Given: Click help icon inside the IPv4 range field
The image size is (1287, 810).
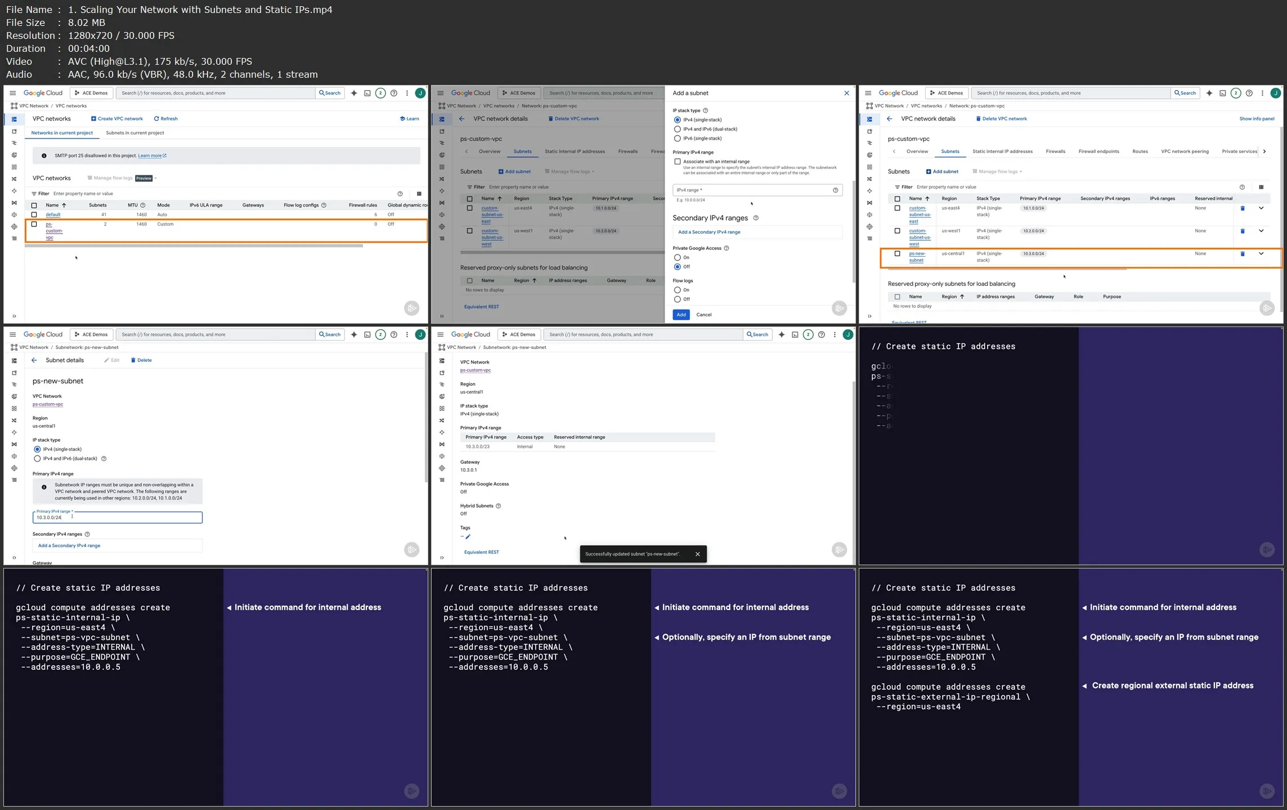Looking at the screenshot, I should pos(835,190).
